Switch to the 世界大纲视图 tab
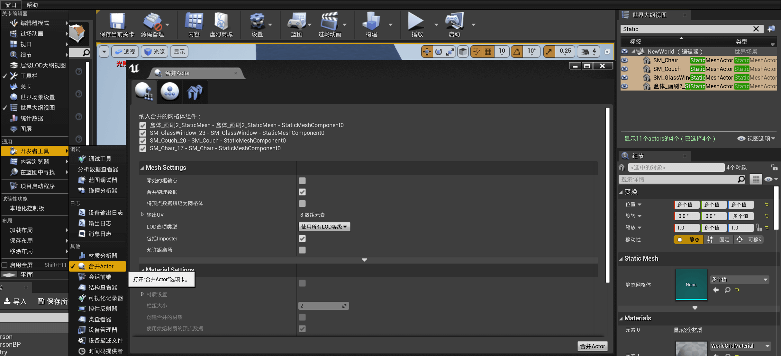The height and width of the screenshot is (356, 781). pyautogui.click(x=654, y=15)
